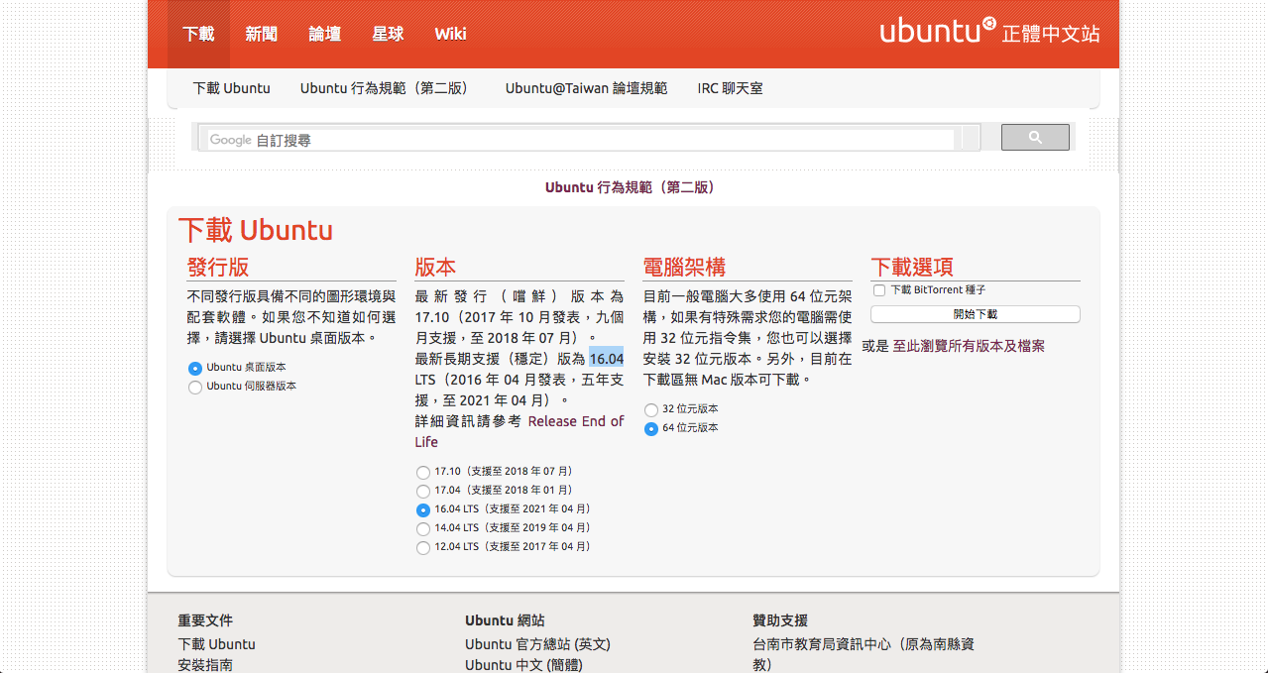Select version 17.04 radio button
Screen dimensions: 1268x673
click(423, 491)
